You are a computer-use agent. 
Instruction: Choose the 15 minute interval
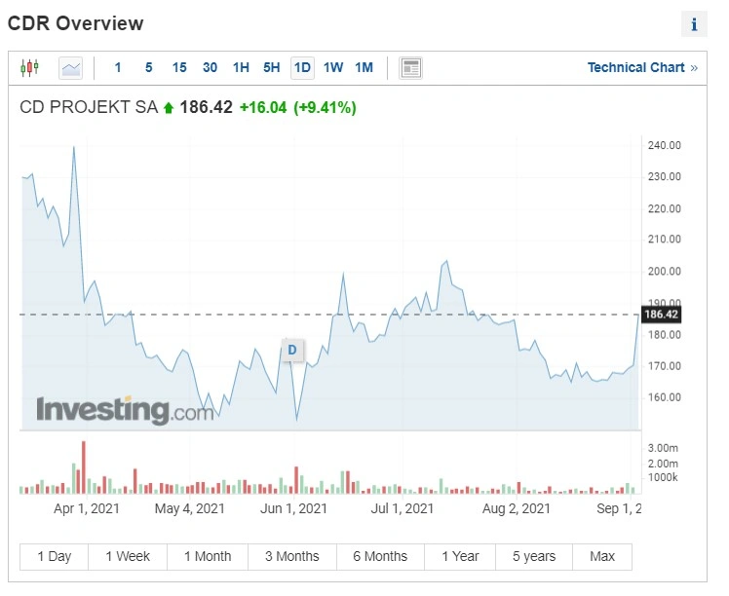(x=179, y=68)
